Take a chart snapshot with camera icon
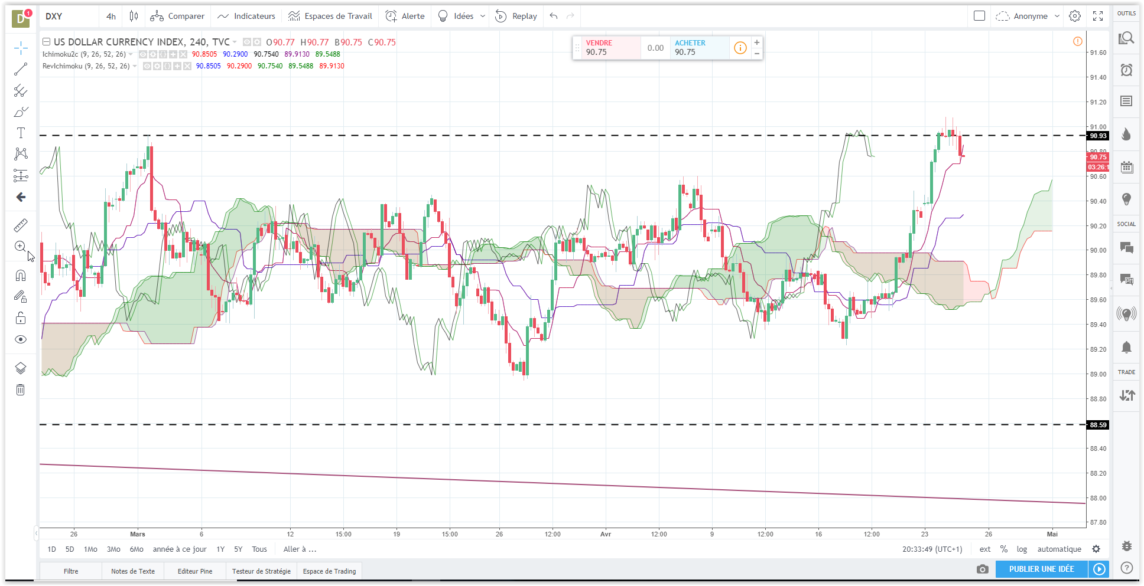The image size is (1144, 586). (982, 569)
